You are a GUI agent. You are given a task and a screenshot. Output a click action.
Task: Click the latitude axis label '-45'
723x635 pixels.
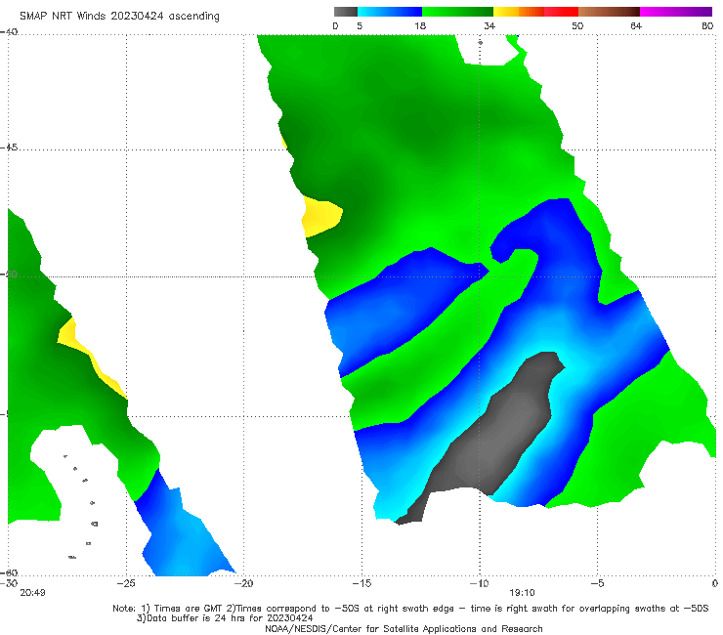point(9,148)
